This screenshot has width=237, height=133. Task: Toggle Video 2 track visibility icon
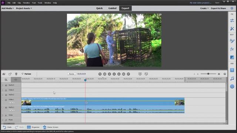6,90
